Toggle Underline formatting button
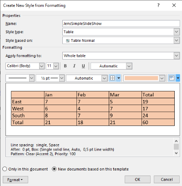The width and height of the screenshot is (182, 186). pos(83,66)
